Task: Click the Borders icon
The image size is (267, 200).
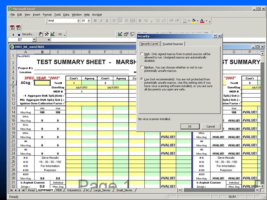Action: pos(185,21)
